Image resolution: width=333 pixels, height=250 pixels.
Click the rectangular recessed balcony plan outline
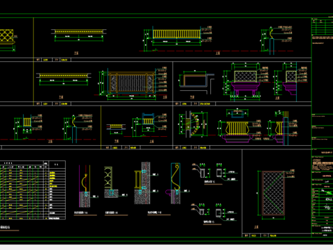[195, 79]
